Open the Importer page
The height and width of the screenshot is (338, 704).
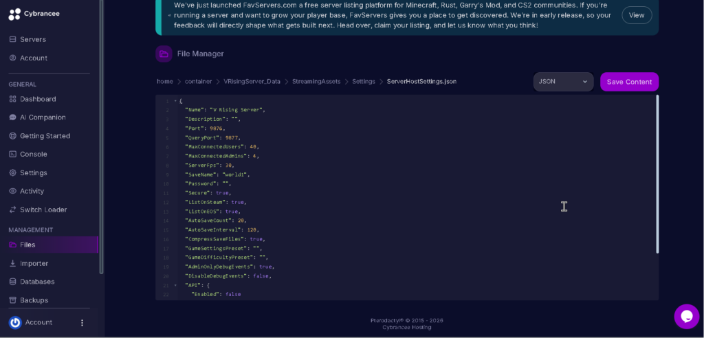point(34,263)
